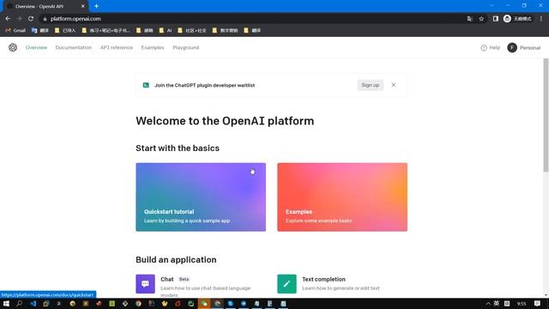Open the 已导入 bookmarks folder
Viewport: 549px width, 309px height.
(x=65, y=31)
